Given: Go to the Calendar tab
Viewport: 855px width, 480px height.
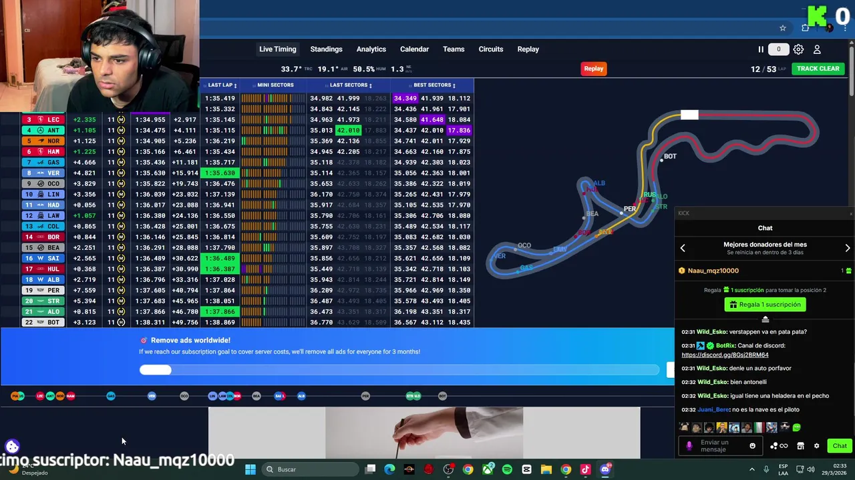Looking at the screenshot, I should point(414,49).
